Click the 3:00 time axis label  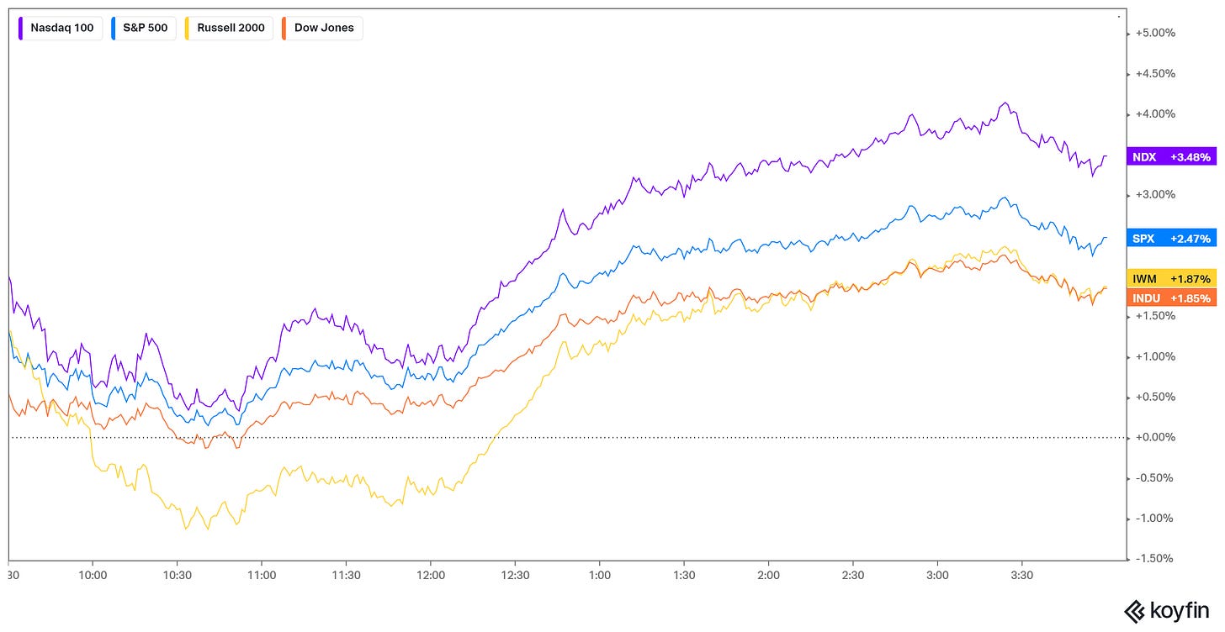pyautogui.click(x=937, y=576)
